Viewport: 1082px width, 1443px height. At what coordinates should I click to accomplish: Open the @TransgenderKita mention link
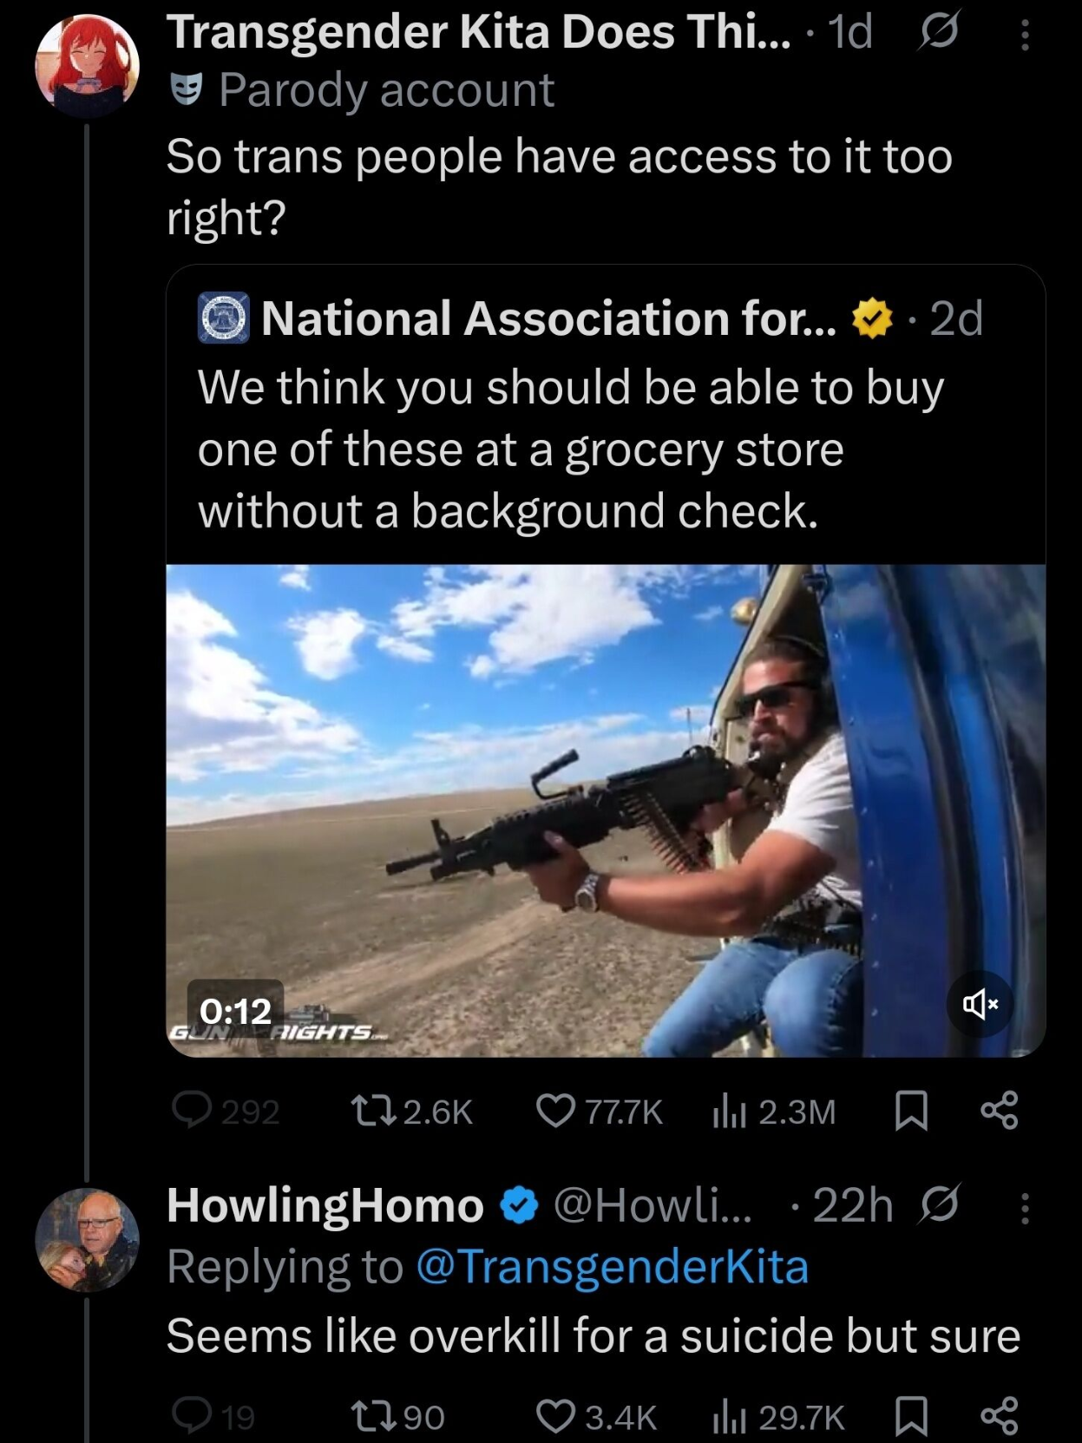[x=613, y=1267]
